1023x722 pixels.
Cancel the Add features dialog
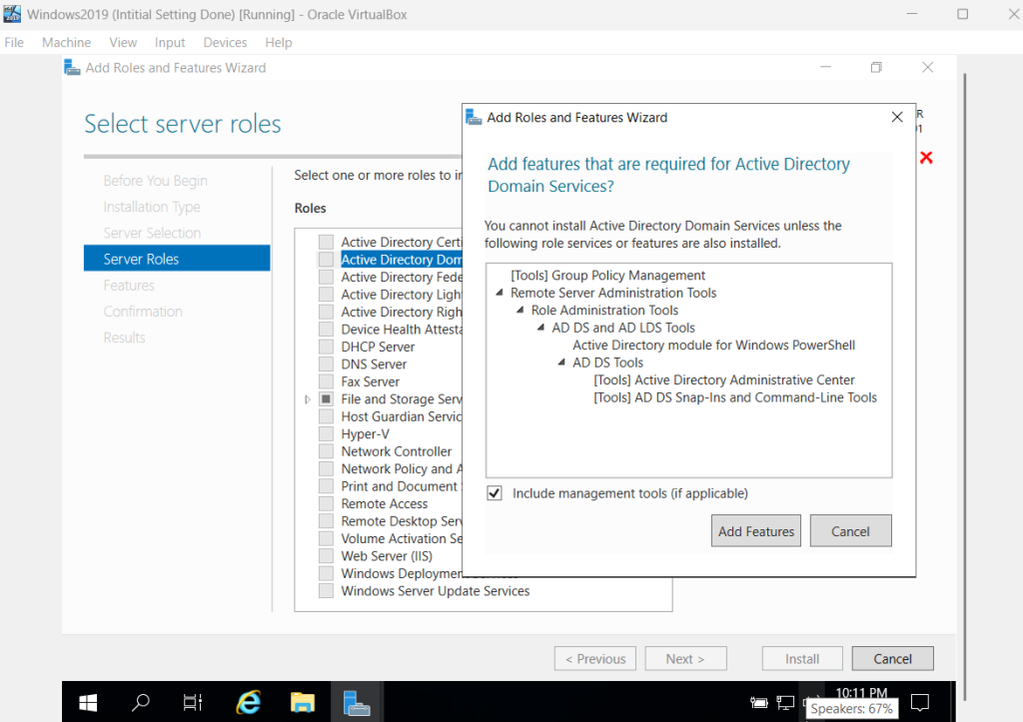[x=851, y=531]
